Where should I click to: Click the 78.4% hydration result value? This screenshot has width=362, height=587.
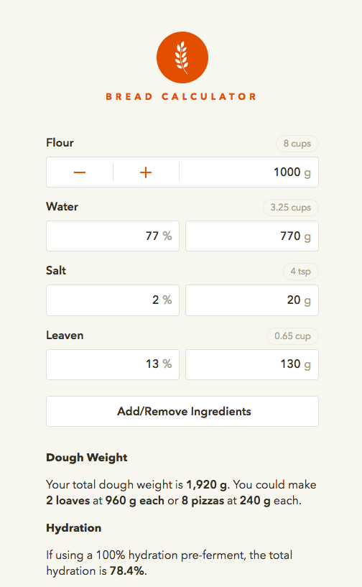click(x=127, y=571)
